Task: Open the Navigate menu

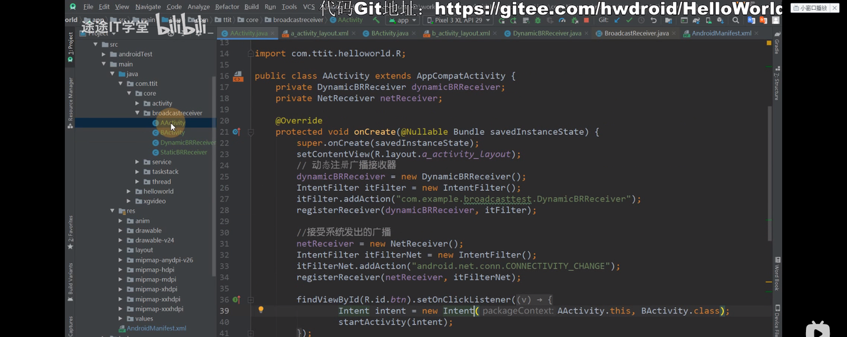Action: (x=148, y=7)
